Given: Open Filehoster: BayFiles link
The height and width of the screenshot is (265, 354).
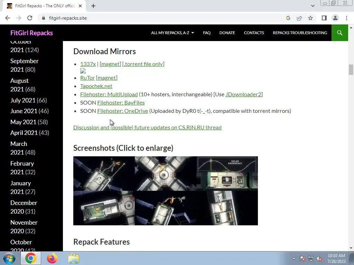Looking at the screenshot, I should point(121,103).
